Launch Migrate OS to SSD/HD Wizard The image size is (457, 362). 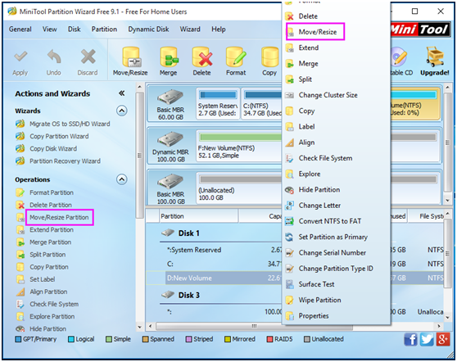(70, 124)
